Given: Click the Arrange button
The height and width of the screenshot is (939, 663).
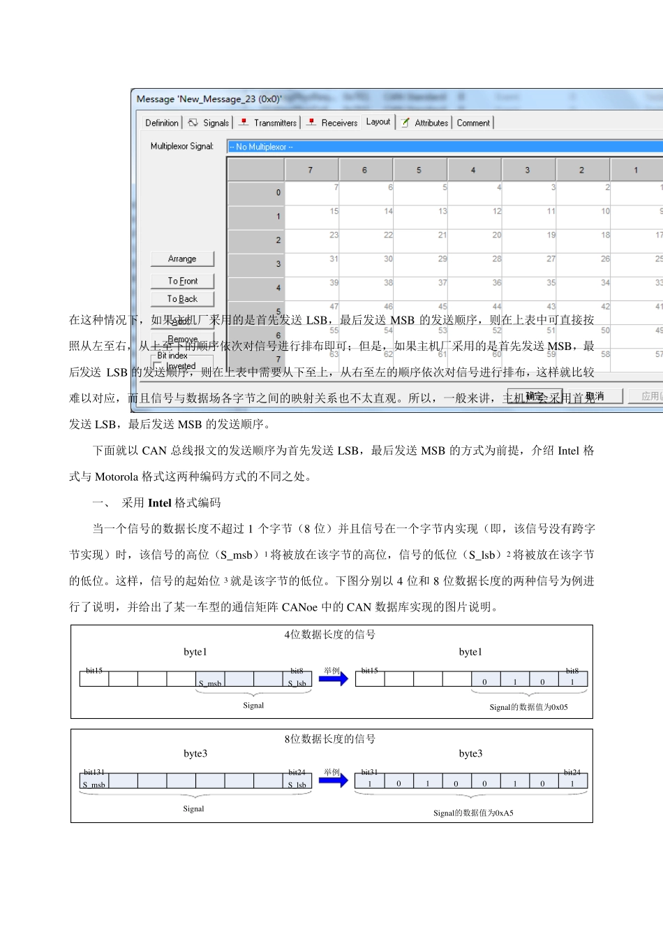Looking at the screenshot, I should click(182, 259).
